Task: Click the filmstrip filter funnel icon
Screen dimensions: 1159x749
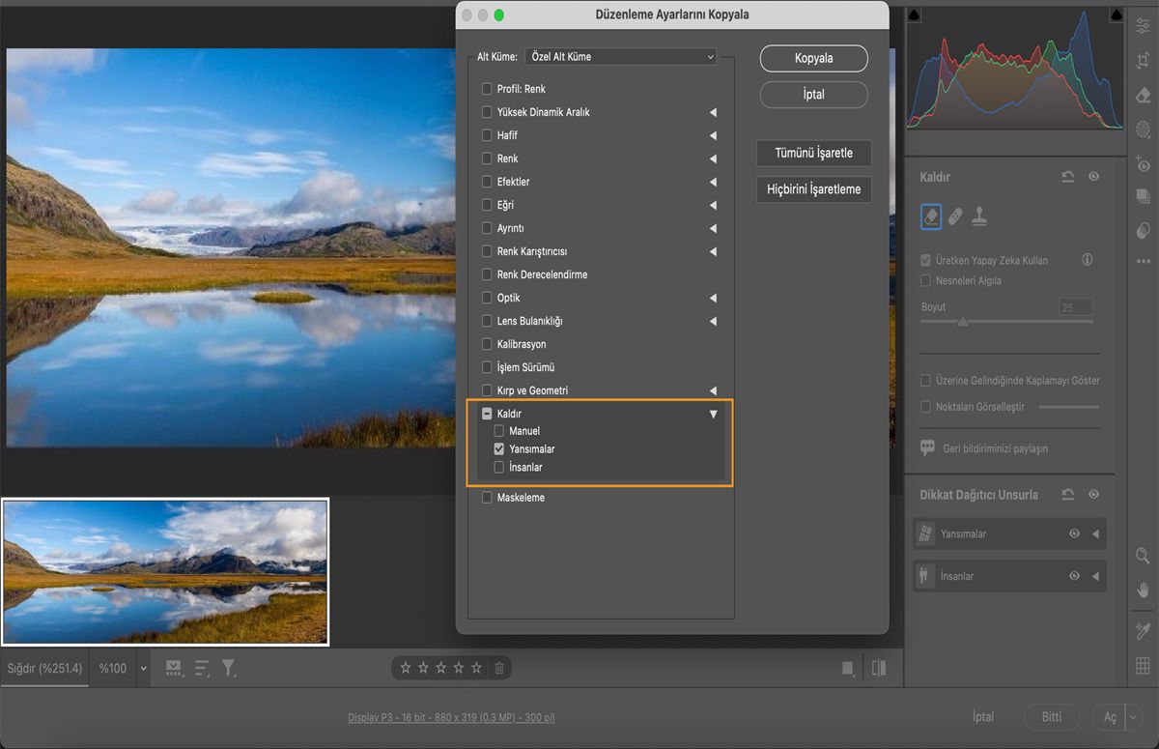Action: pos(229,668)
